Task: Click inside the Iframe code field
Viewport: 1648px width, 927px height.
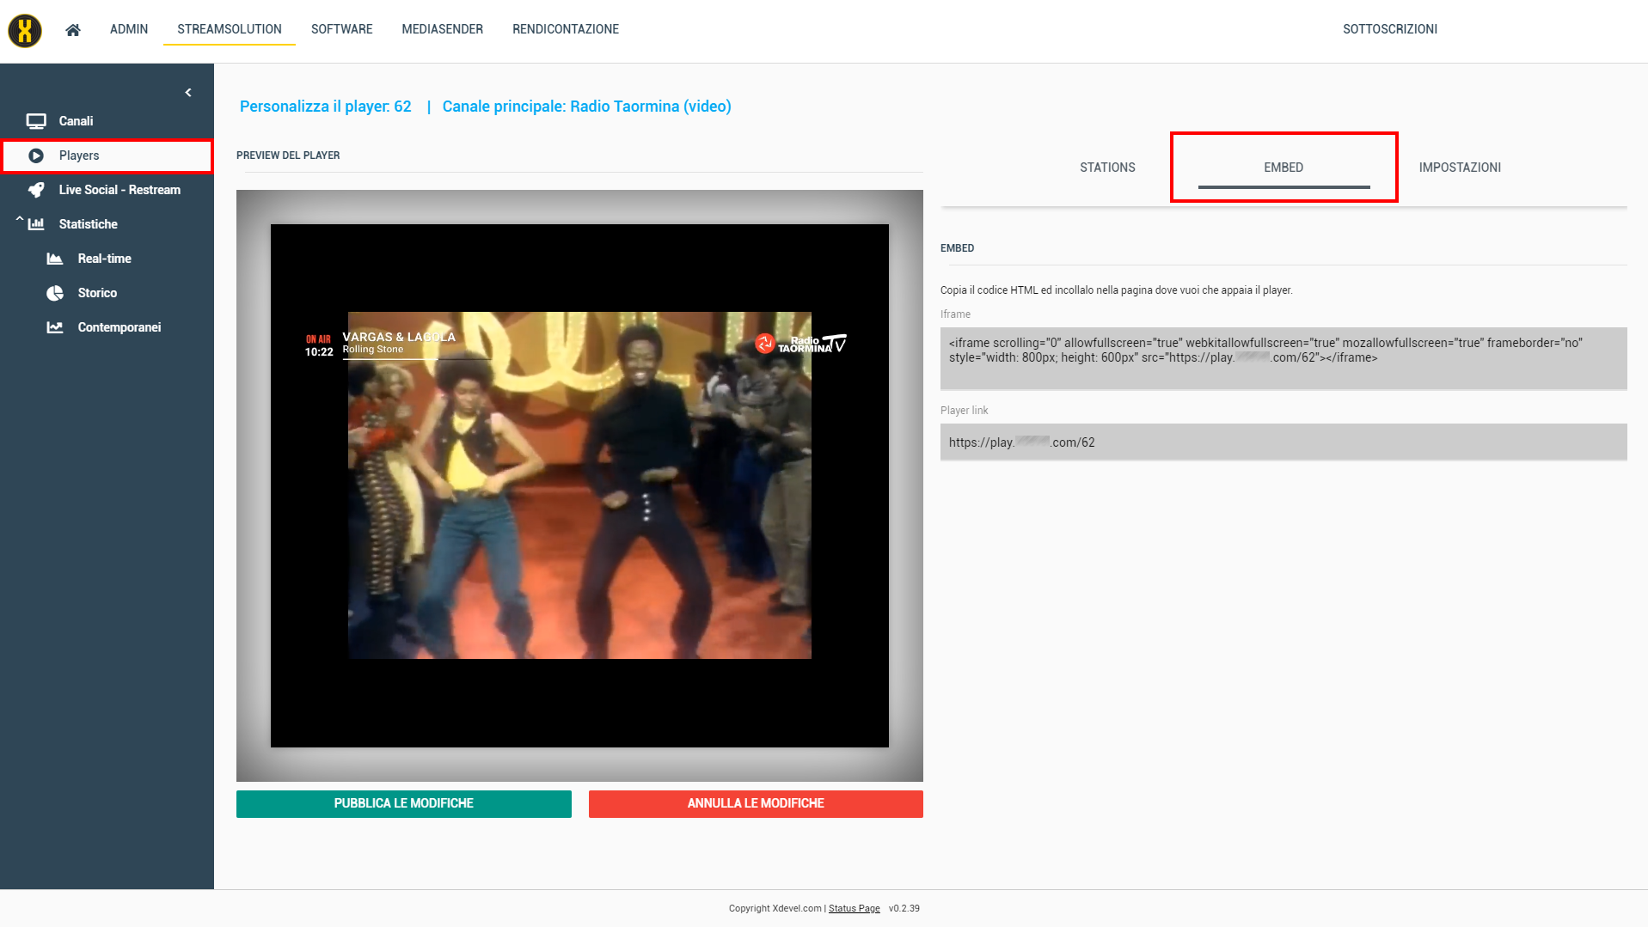Action: (x=1283, y=358)
